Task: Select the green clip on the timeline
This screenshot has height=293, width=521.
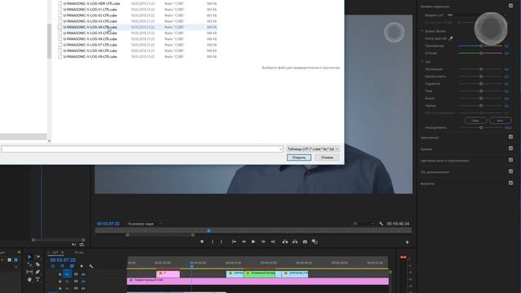Action: coord(259,274)
